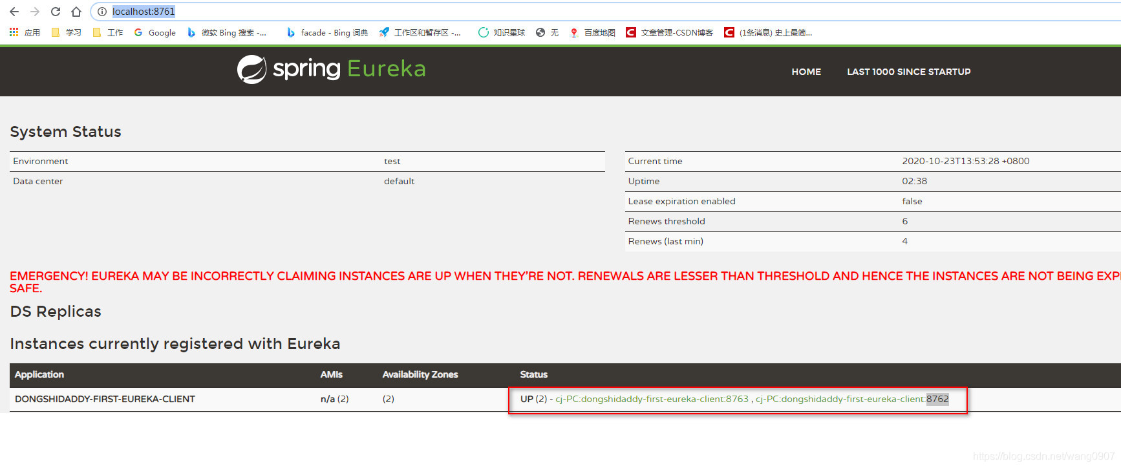The width and height of the screenshot is (1121, 468).
Task: Click the Data center label
Action: (x=38, y=181)
